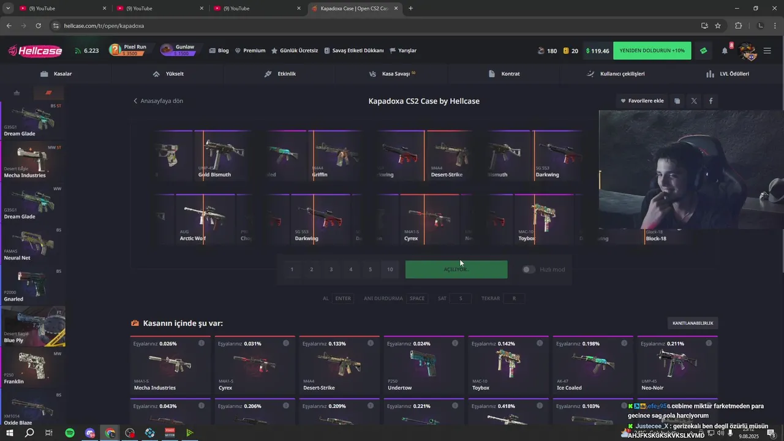The height and width of the screenshot is (441, 784).
Task: Open Gnarled P2000 drop
Action: (x=33, y=285)
